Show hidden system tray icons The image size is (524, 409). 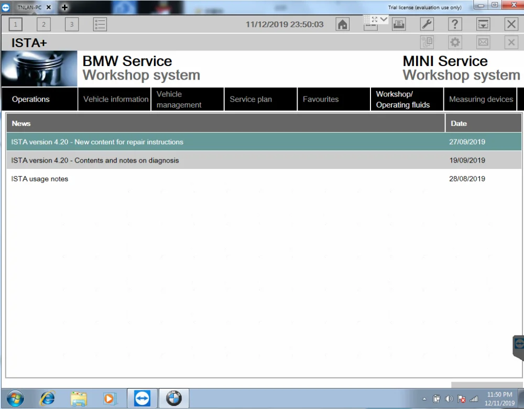[424, 399]
